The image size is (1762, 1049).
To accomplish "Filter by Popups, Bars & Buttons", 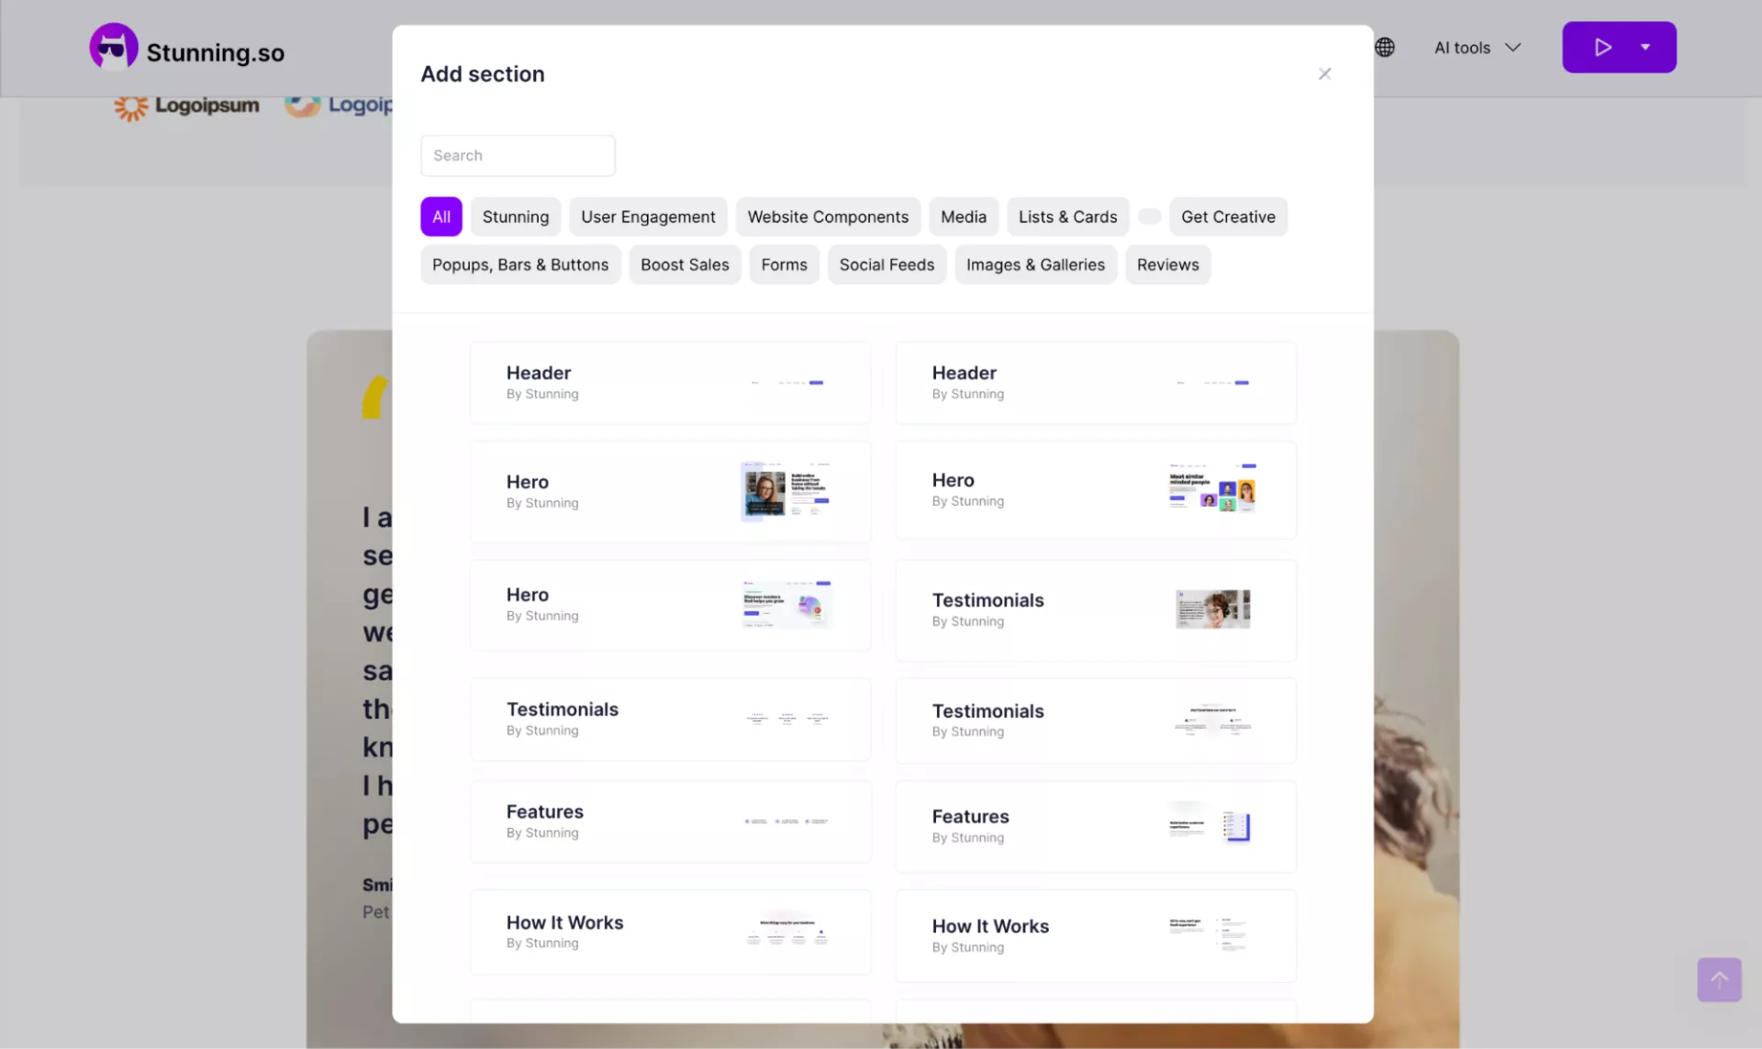I will tap(520, 265).
